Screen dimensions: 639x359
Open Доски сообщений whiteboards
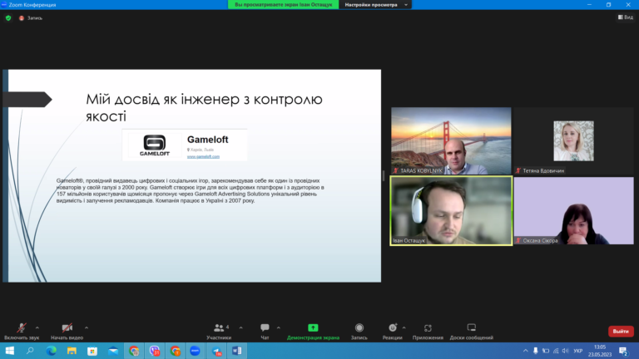click(471, 328)
